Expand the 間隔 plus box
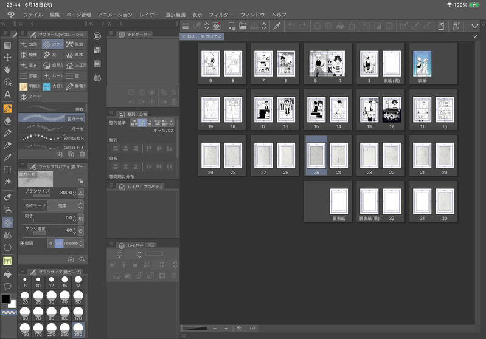The image size is (486, 339). point(23,243)
